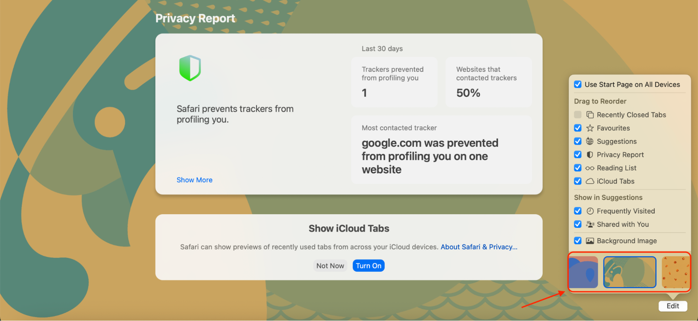Enable the Recently Closed Tabs checkbox
The image size is (698, 321).
pos(578,115)
